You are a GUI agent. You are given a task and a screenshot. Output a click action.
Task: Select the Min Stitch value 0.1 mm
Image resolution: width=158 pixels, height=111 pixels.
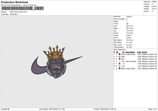129,42
